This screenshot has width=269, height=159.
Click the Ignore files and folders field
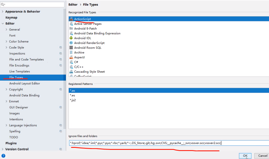(169, 143)
